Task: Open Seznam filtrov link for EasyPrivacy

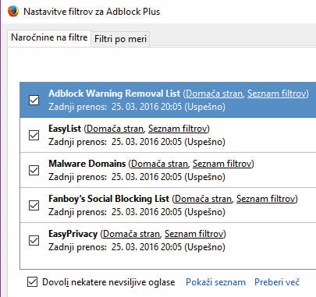Action: [x=194, y=234]
